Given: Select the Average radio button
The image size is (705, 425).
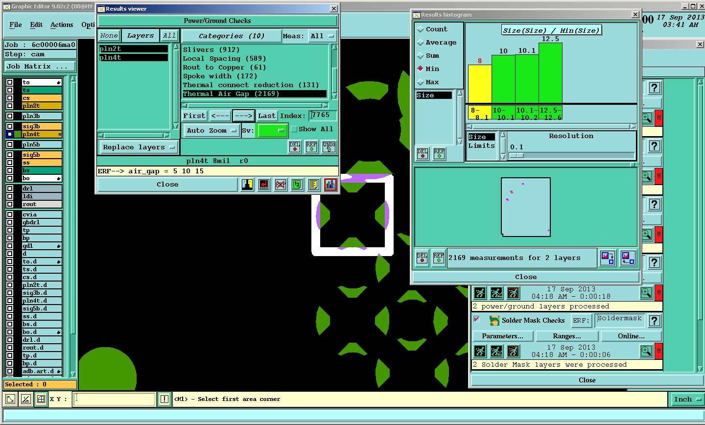Looking at the screenshot, I should 421,43.
